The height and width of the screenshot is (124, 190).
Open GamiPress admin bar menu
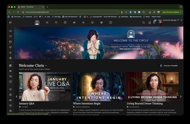123,17
